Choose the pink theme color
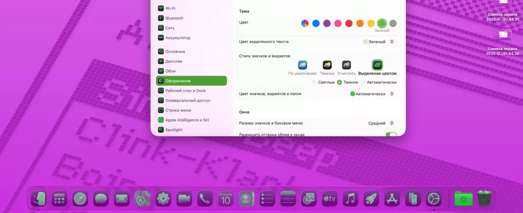This screenshot has height=213, width=523. (338, 23)
